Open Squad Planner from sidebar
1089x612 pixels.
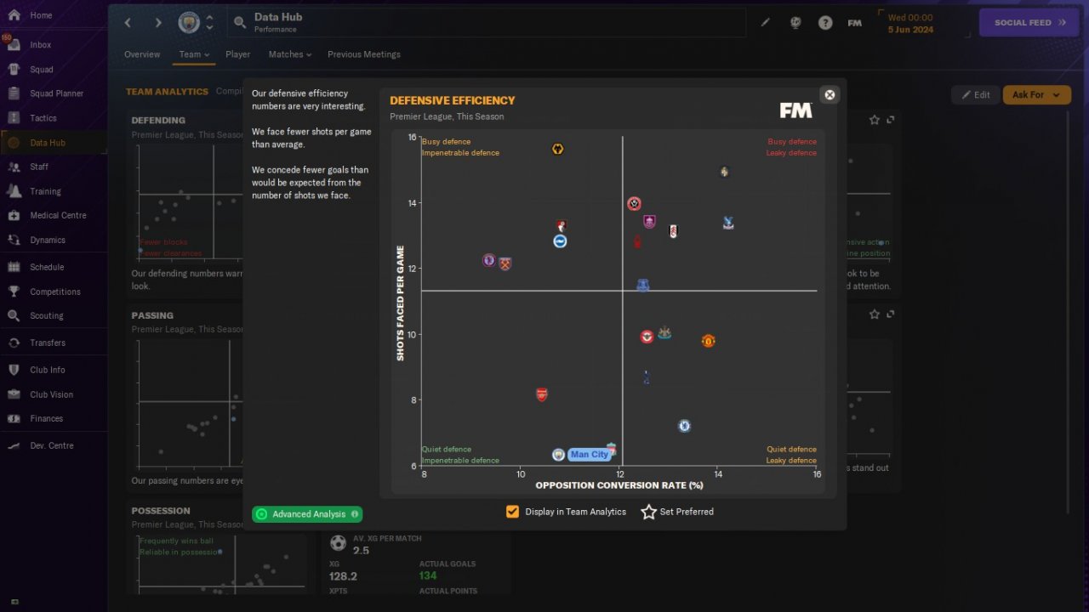(x=56, y=93)
